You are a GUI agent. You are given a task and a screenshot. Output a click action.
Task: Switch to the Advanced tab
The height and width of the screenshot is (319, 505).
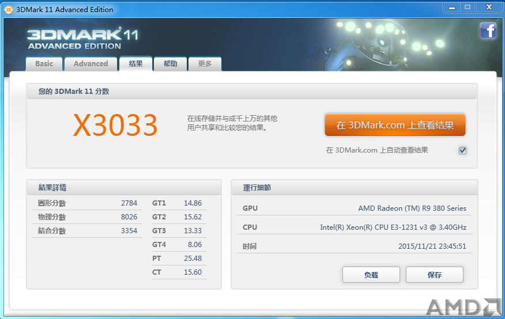[91, 64]
